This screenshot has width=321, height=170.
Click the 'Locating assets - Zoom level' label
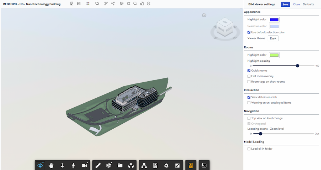click(266, 129)
